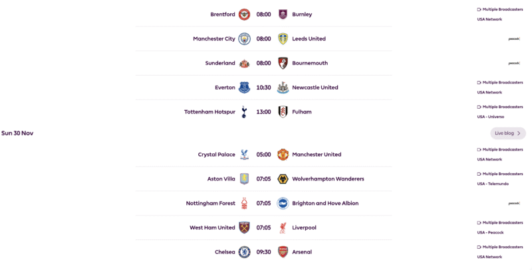Click the Leeds United club crest
532x270 pixels.
click(283, 39)
